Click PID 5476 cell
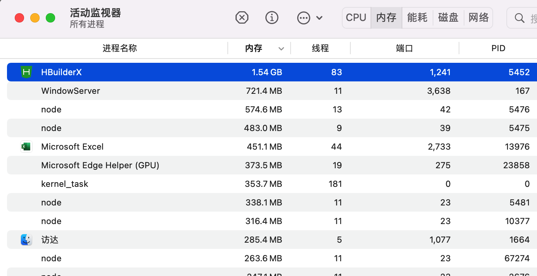The width and height of the screenshot is (537, 276). pyautogui.click(x=519, y=109)
